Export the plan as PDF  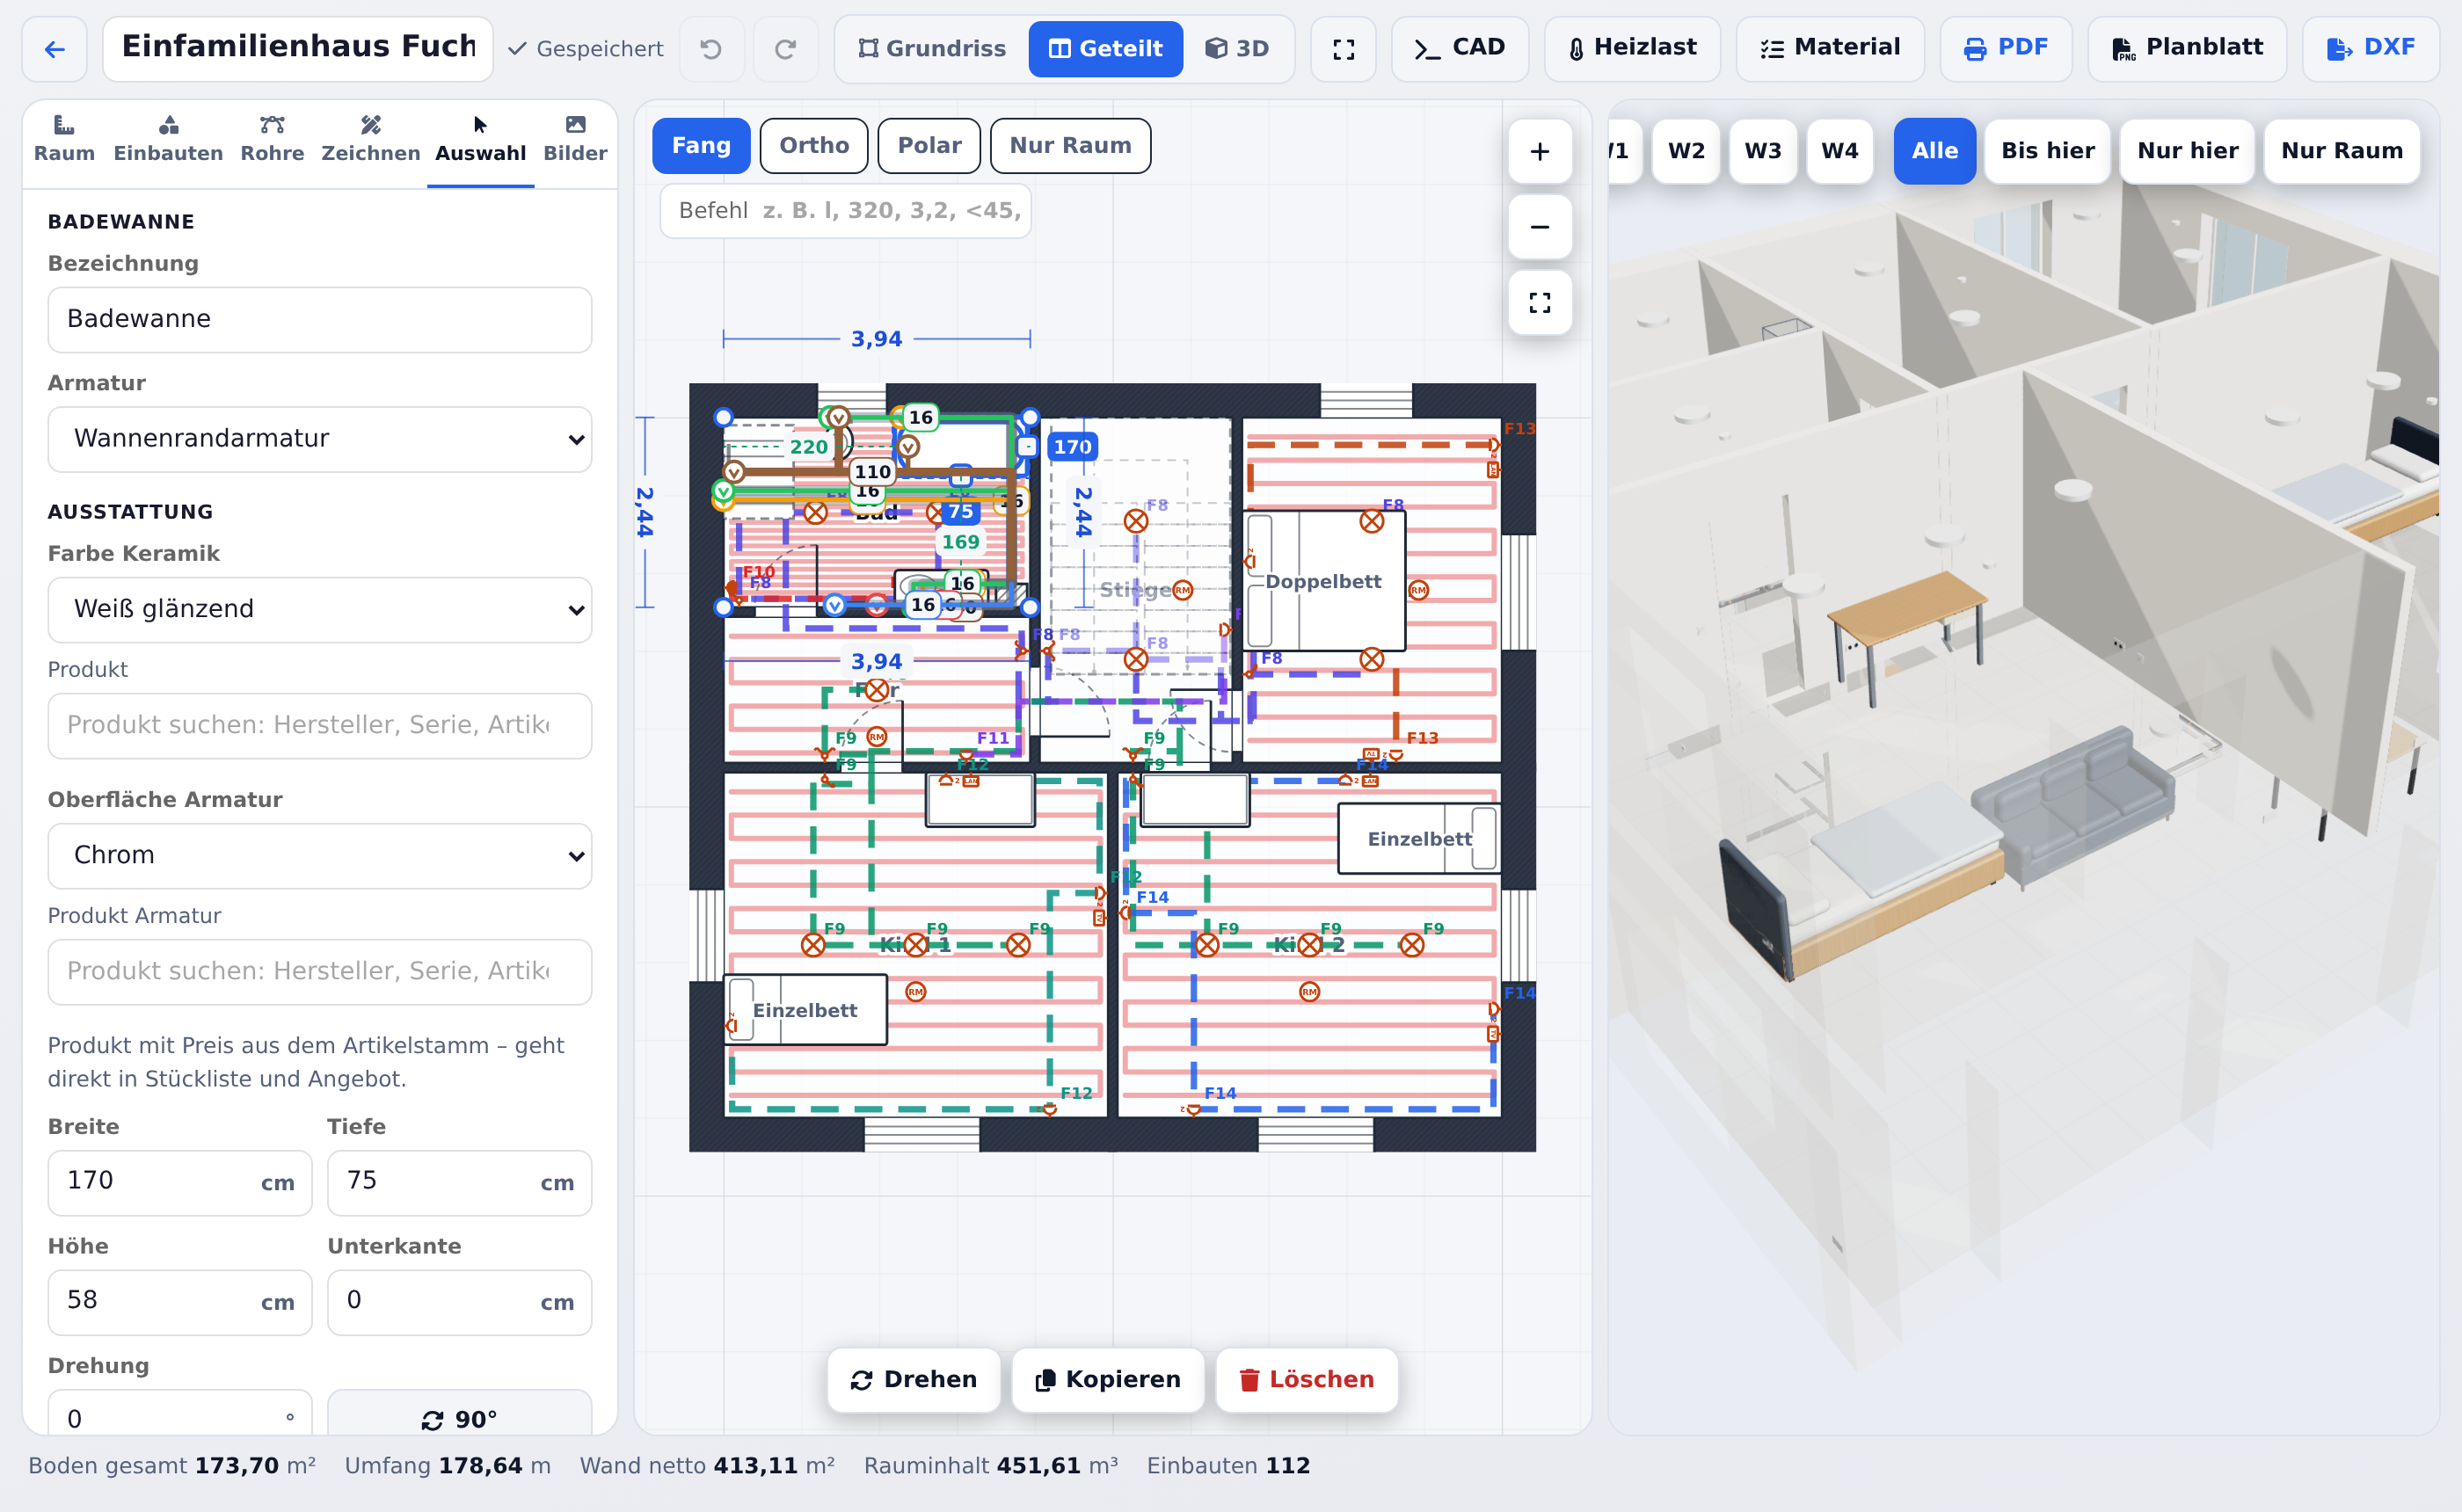[x=2006, y=48]
